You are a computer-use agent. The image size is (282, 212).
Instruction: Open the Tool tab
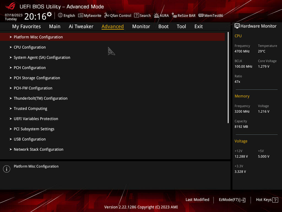(181, 26)
